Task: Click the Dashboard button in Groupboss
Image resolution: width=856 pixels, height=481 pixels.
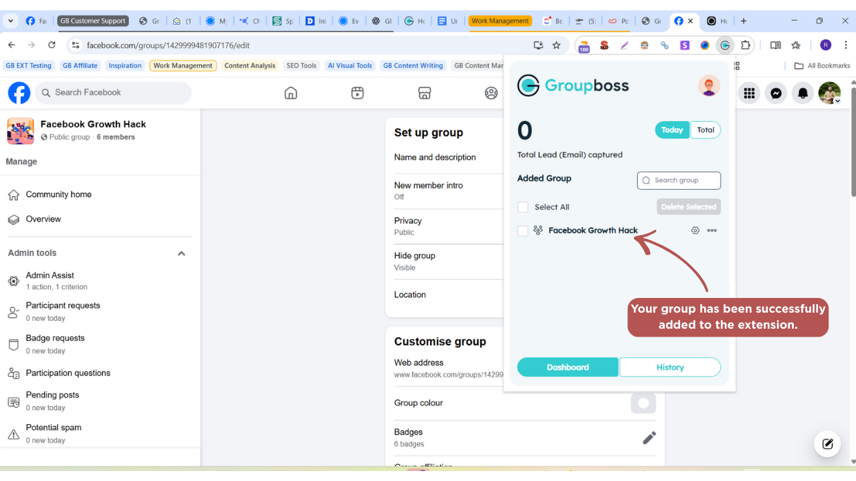Action: coord(568,367)
